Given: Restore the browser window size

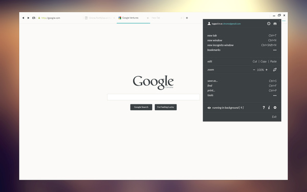Looking at the screenshot, I should click(x=279, y=15).
